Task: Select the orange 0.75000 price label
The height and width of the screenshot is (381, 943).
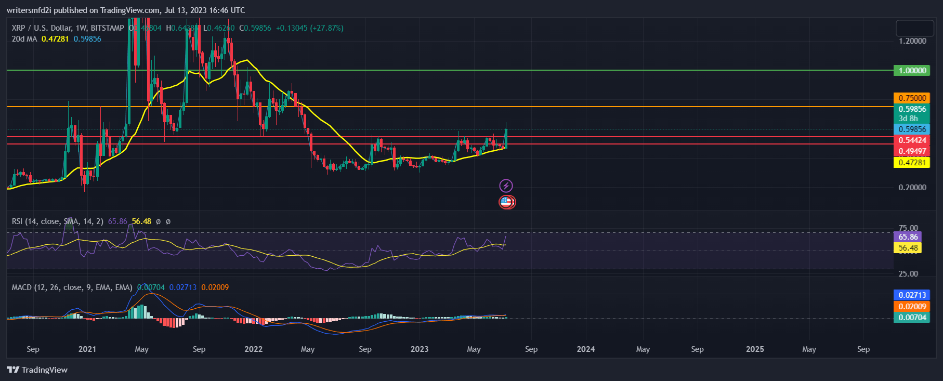Action: pos(912,98)
